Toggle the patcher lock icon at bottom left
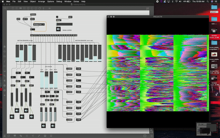The width and height of the screenshot is (220, 138). click(5, 136)
